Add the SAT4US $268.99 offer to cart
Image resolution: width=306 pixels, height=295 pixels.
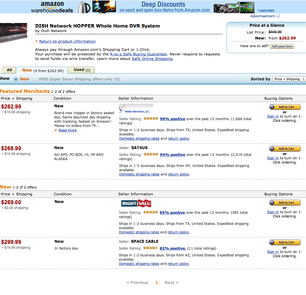point(284,149)
